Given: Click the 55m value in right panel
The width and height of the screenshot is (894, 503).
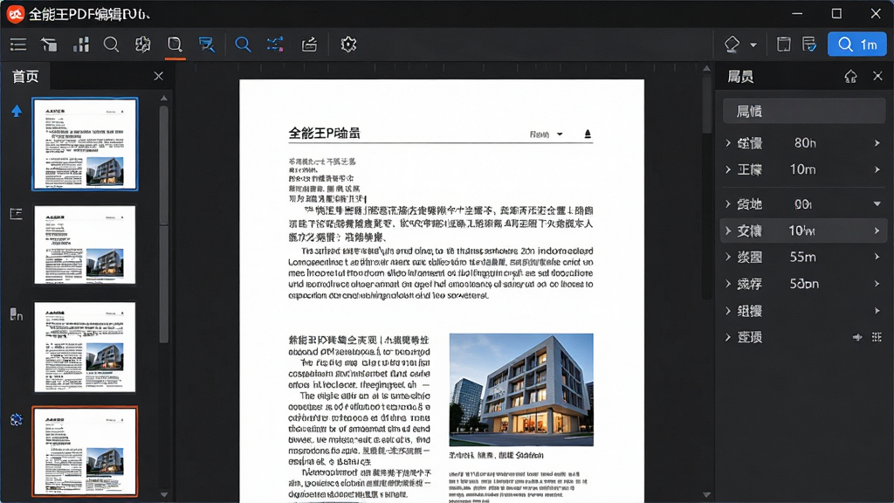Looking at the screenshot, I should [803, 258].
